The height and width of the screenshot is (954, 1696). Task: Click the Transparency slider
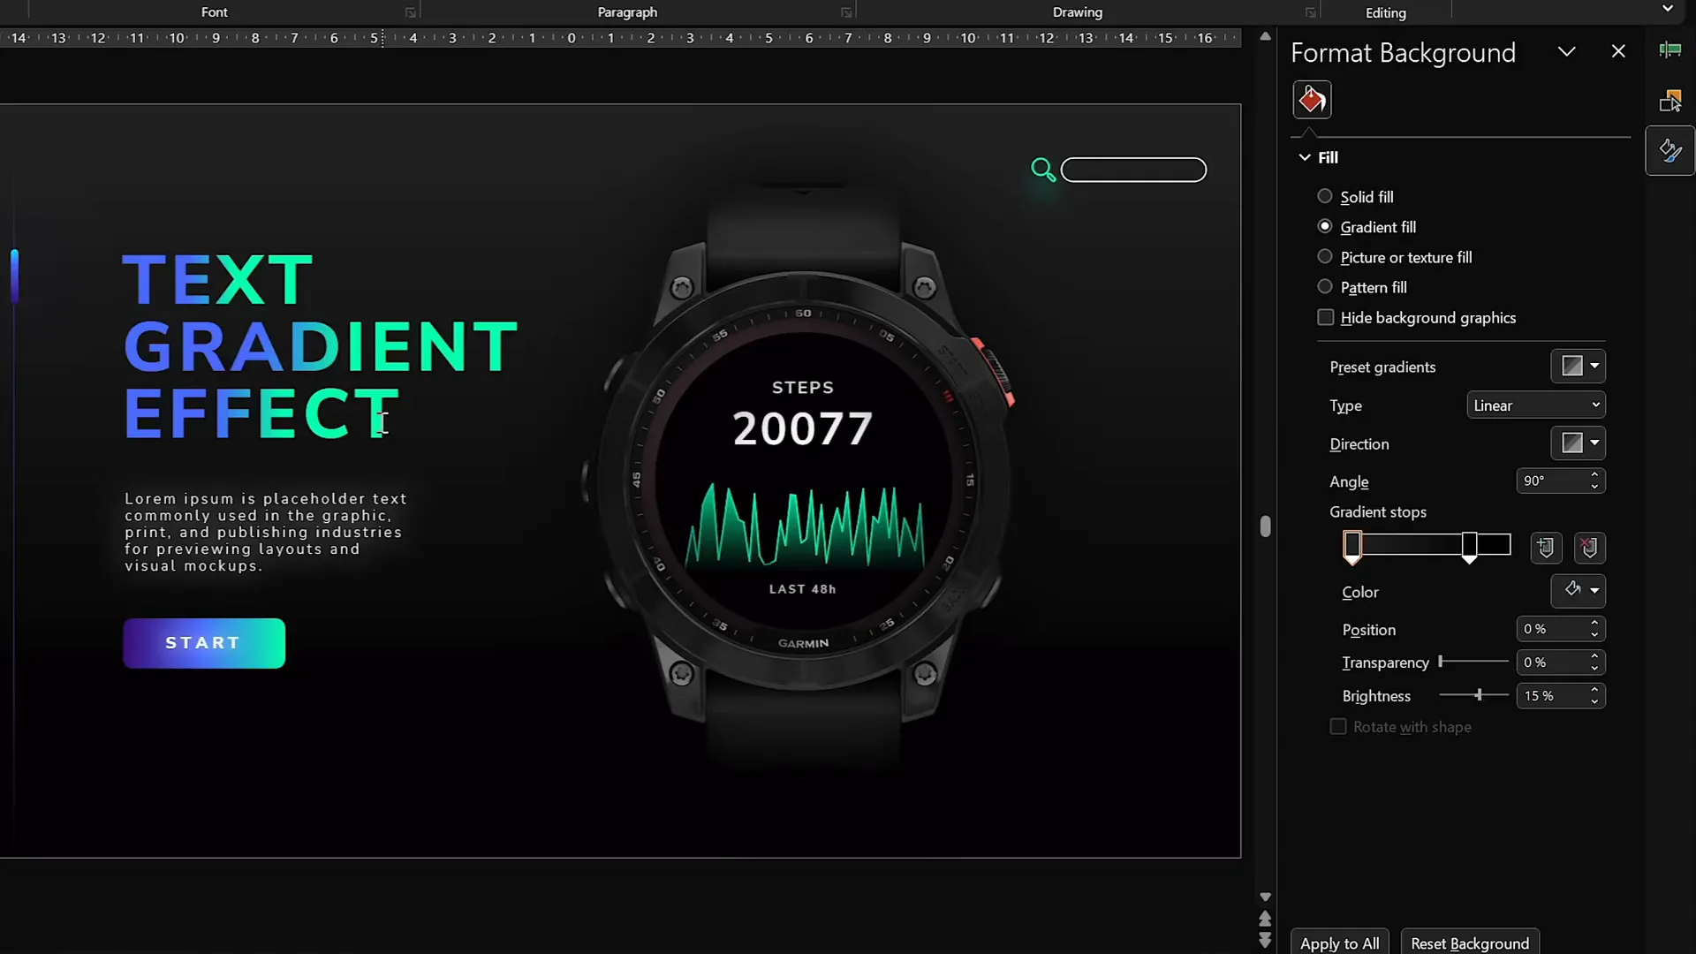(x=1473, y=662)
